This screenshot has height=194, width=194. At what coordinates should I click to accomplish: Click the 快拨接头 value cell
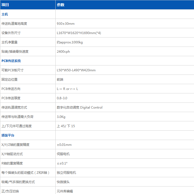(63, 182)
